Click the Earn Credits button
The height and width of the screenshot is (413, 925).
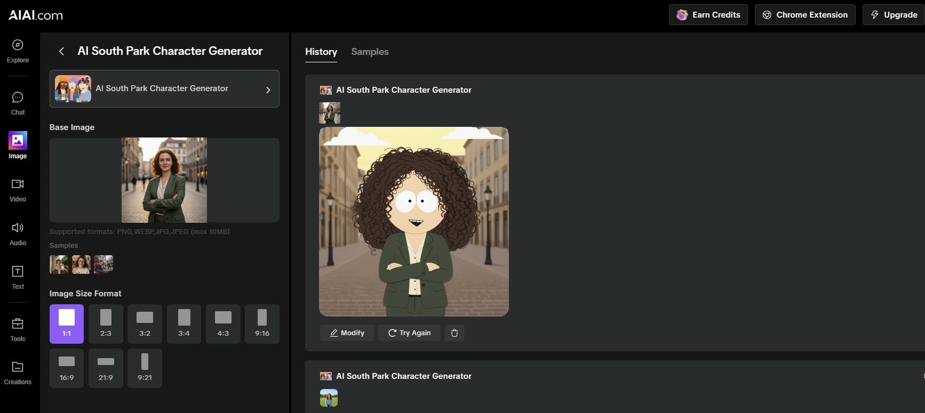coord(708,15)
